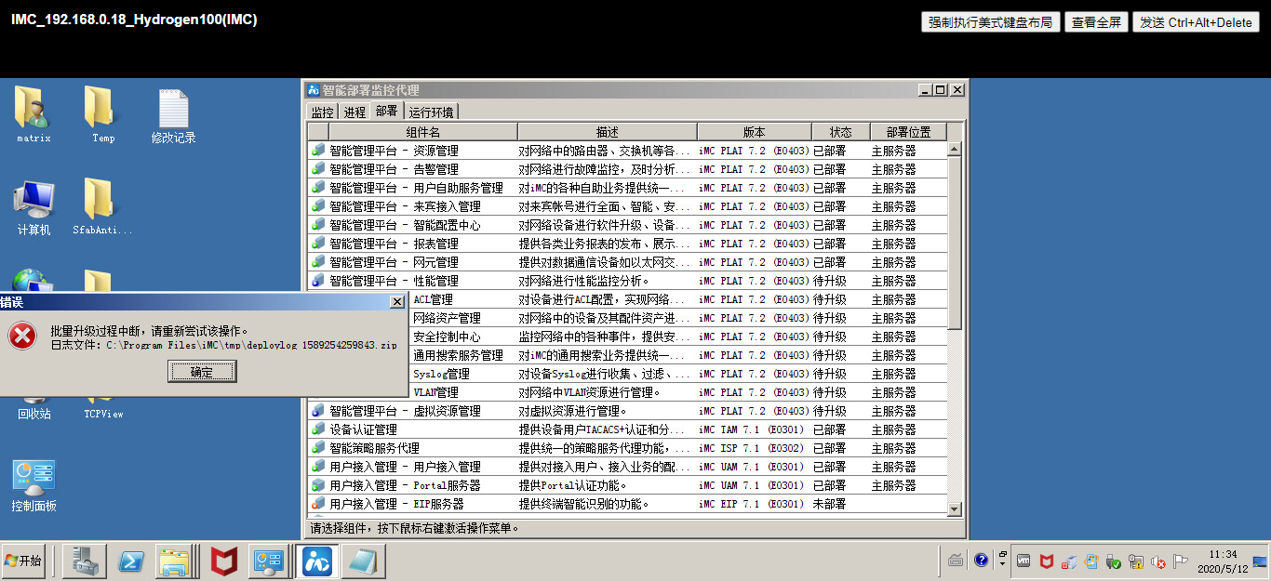This screenshot has height=581, width=1271.
Task: Sort by 组件名 column header
Action: point(423,132)
